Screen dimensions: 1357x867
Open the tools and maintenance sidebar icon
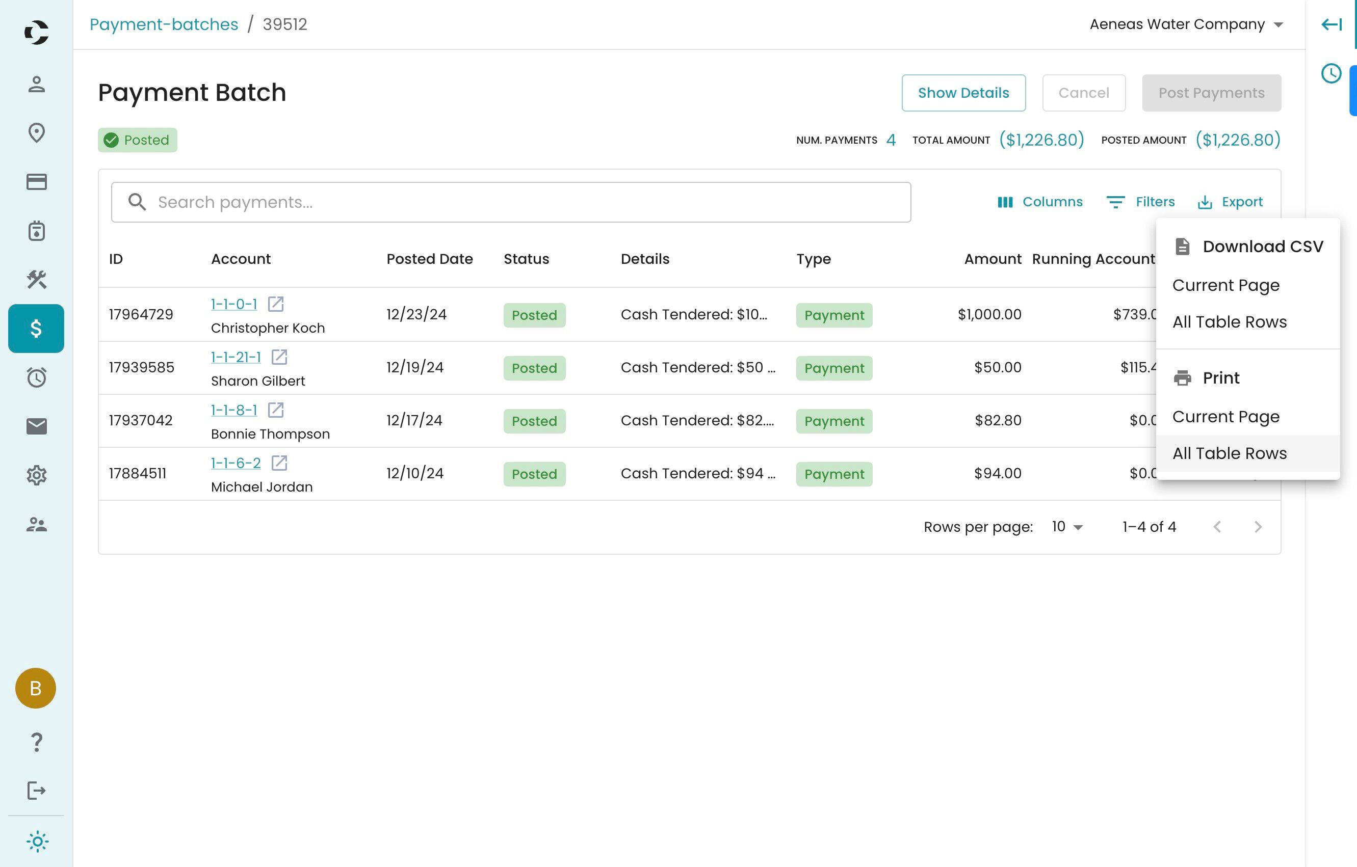[37, 279]
